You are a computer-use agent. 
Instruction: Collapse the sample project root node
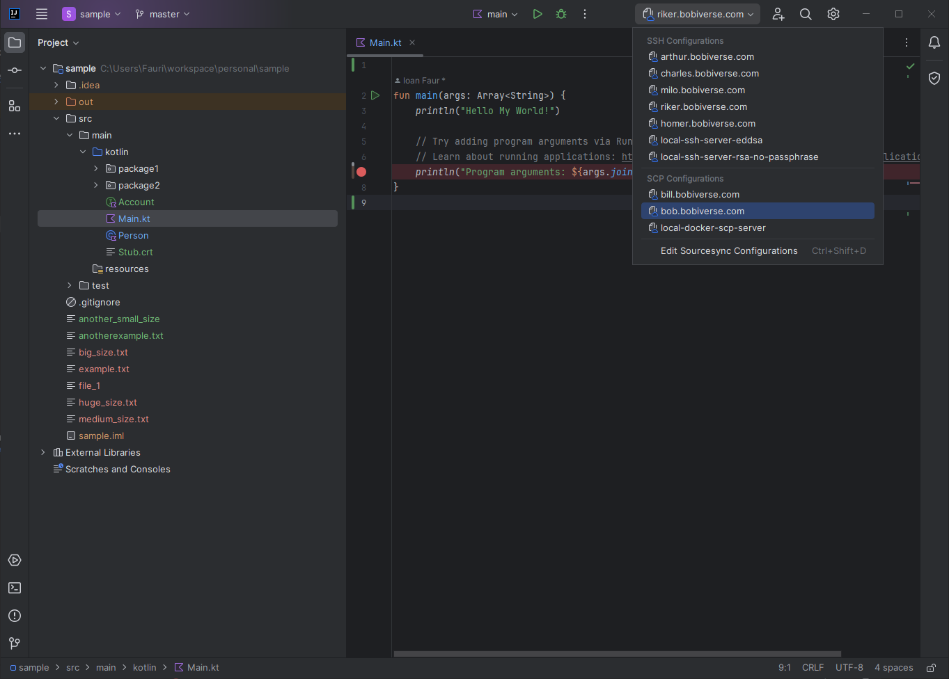[43, 68]
